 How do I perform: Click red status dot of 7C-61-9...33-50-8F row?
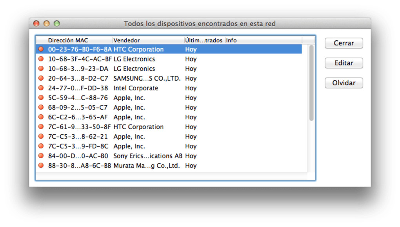(x=41, y=126)
